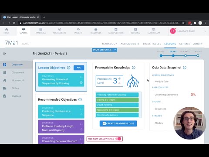209x157 pixels.
Task: Click the Chrome profile avatar icon
Action: 200,23
